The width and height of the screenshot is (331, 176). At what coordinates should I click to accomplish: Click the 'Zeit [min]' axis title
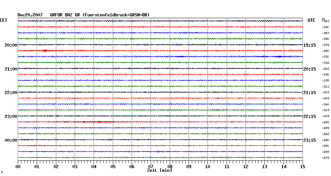(x=159, y=170)
